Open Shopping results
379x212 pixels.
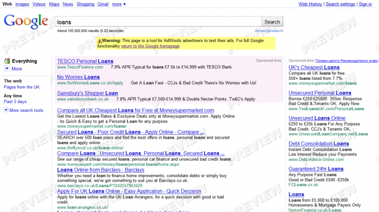point(86,4)
